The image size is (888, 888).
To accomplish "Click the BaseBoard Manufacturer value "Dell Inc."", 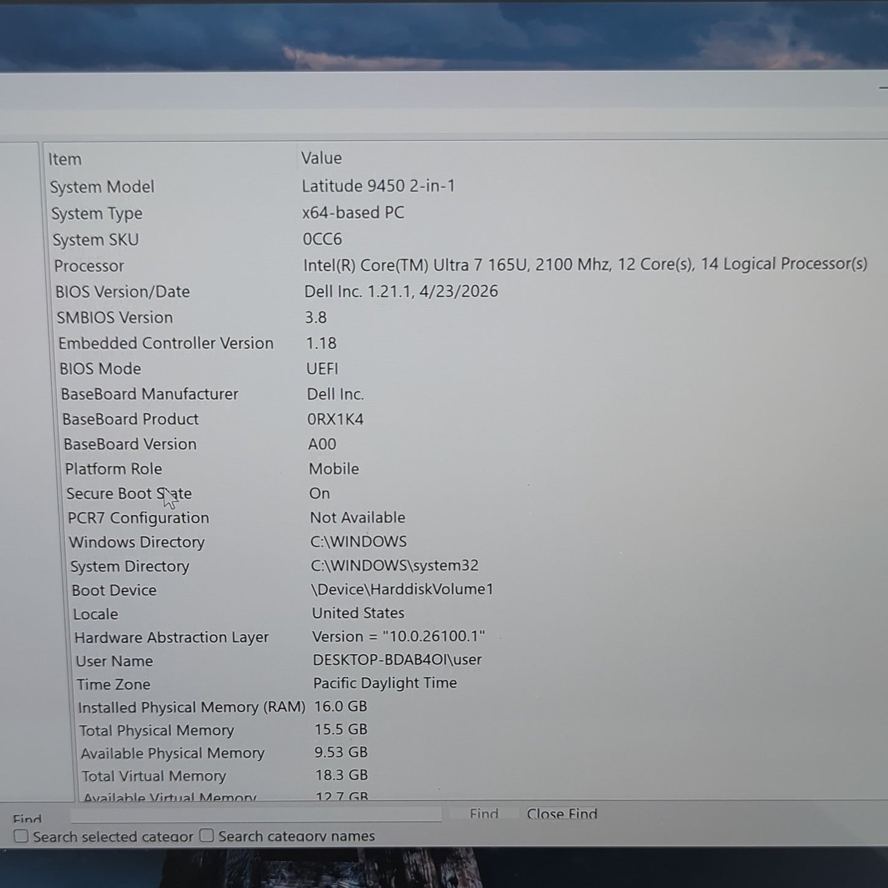I will point(336,394).
